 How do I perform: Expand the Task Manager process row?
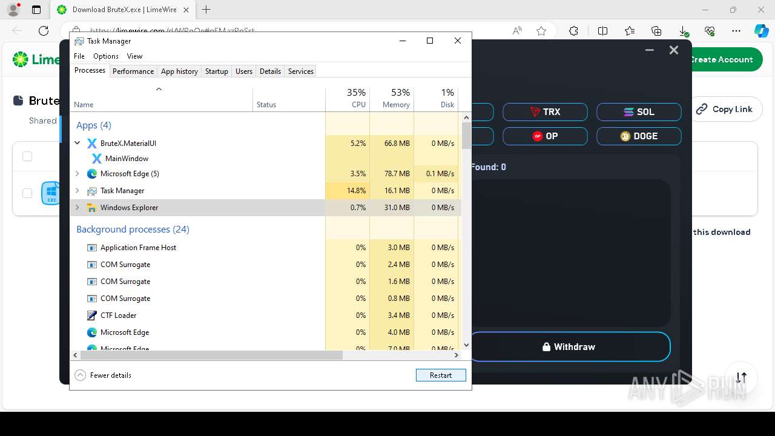[x=77, y=191]
